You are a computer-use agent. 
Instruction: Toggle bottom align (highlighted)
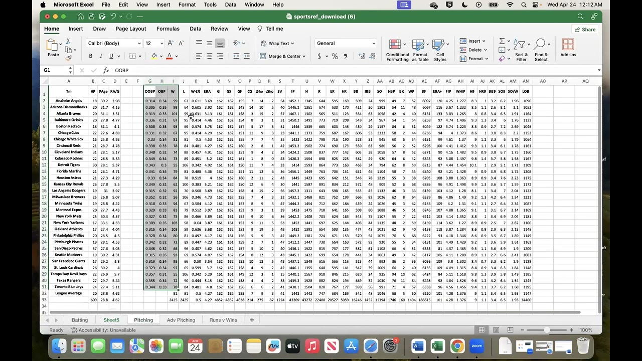point(220,43)
